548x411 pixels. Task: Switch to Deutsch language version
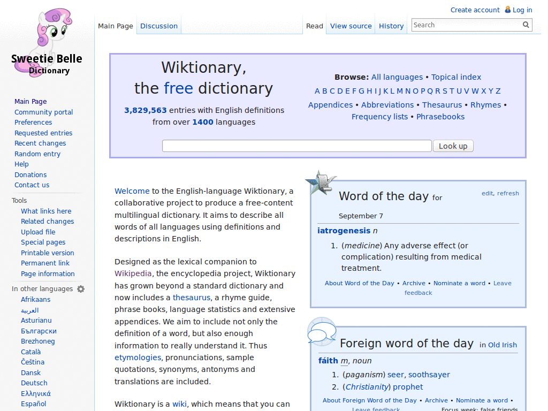[x=34, y=383]
